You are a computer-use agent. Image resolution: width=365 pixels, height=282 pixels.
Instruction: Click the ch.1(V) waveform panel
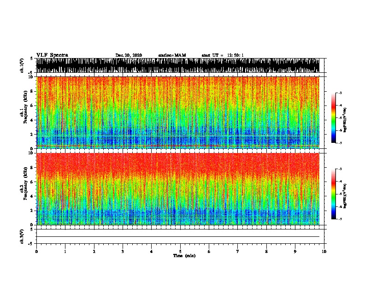177,65
